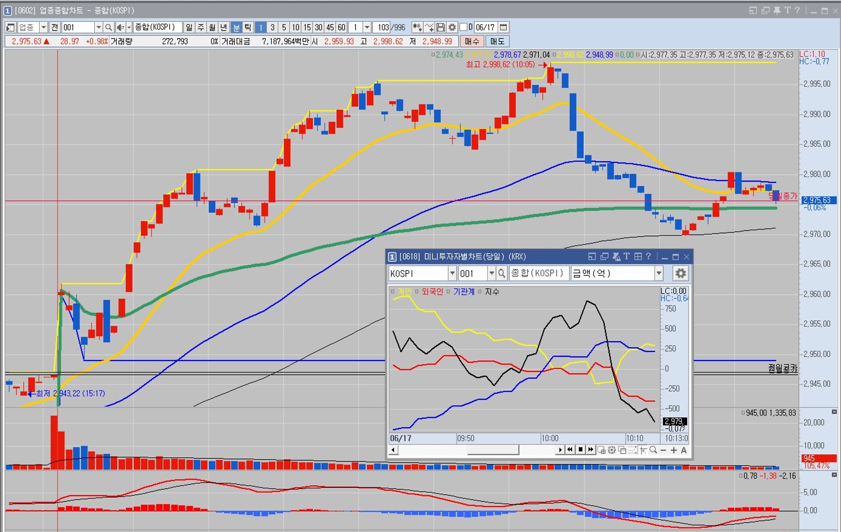Open main chart settings gear icon
The image size is (841, 532).
(x=452, y=27)
